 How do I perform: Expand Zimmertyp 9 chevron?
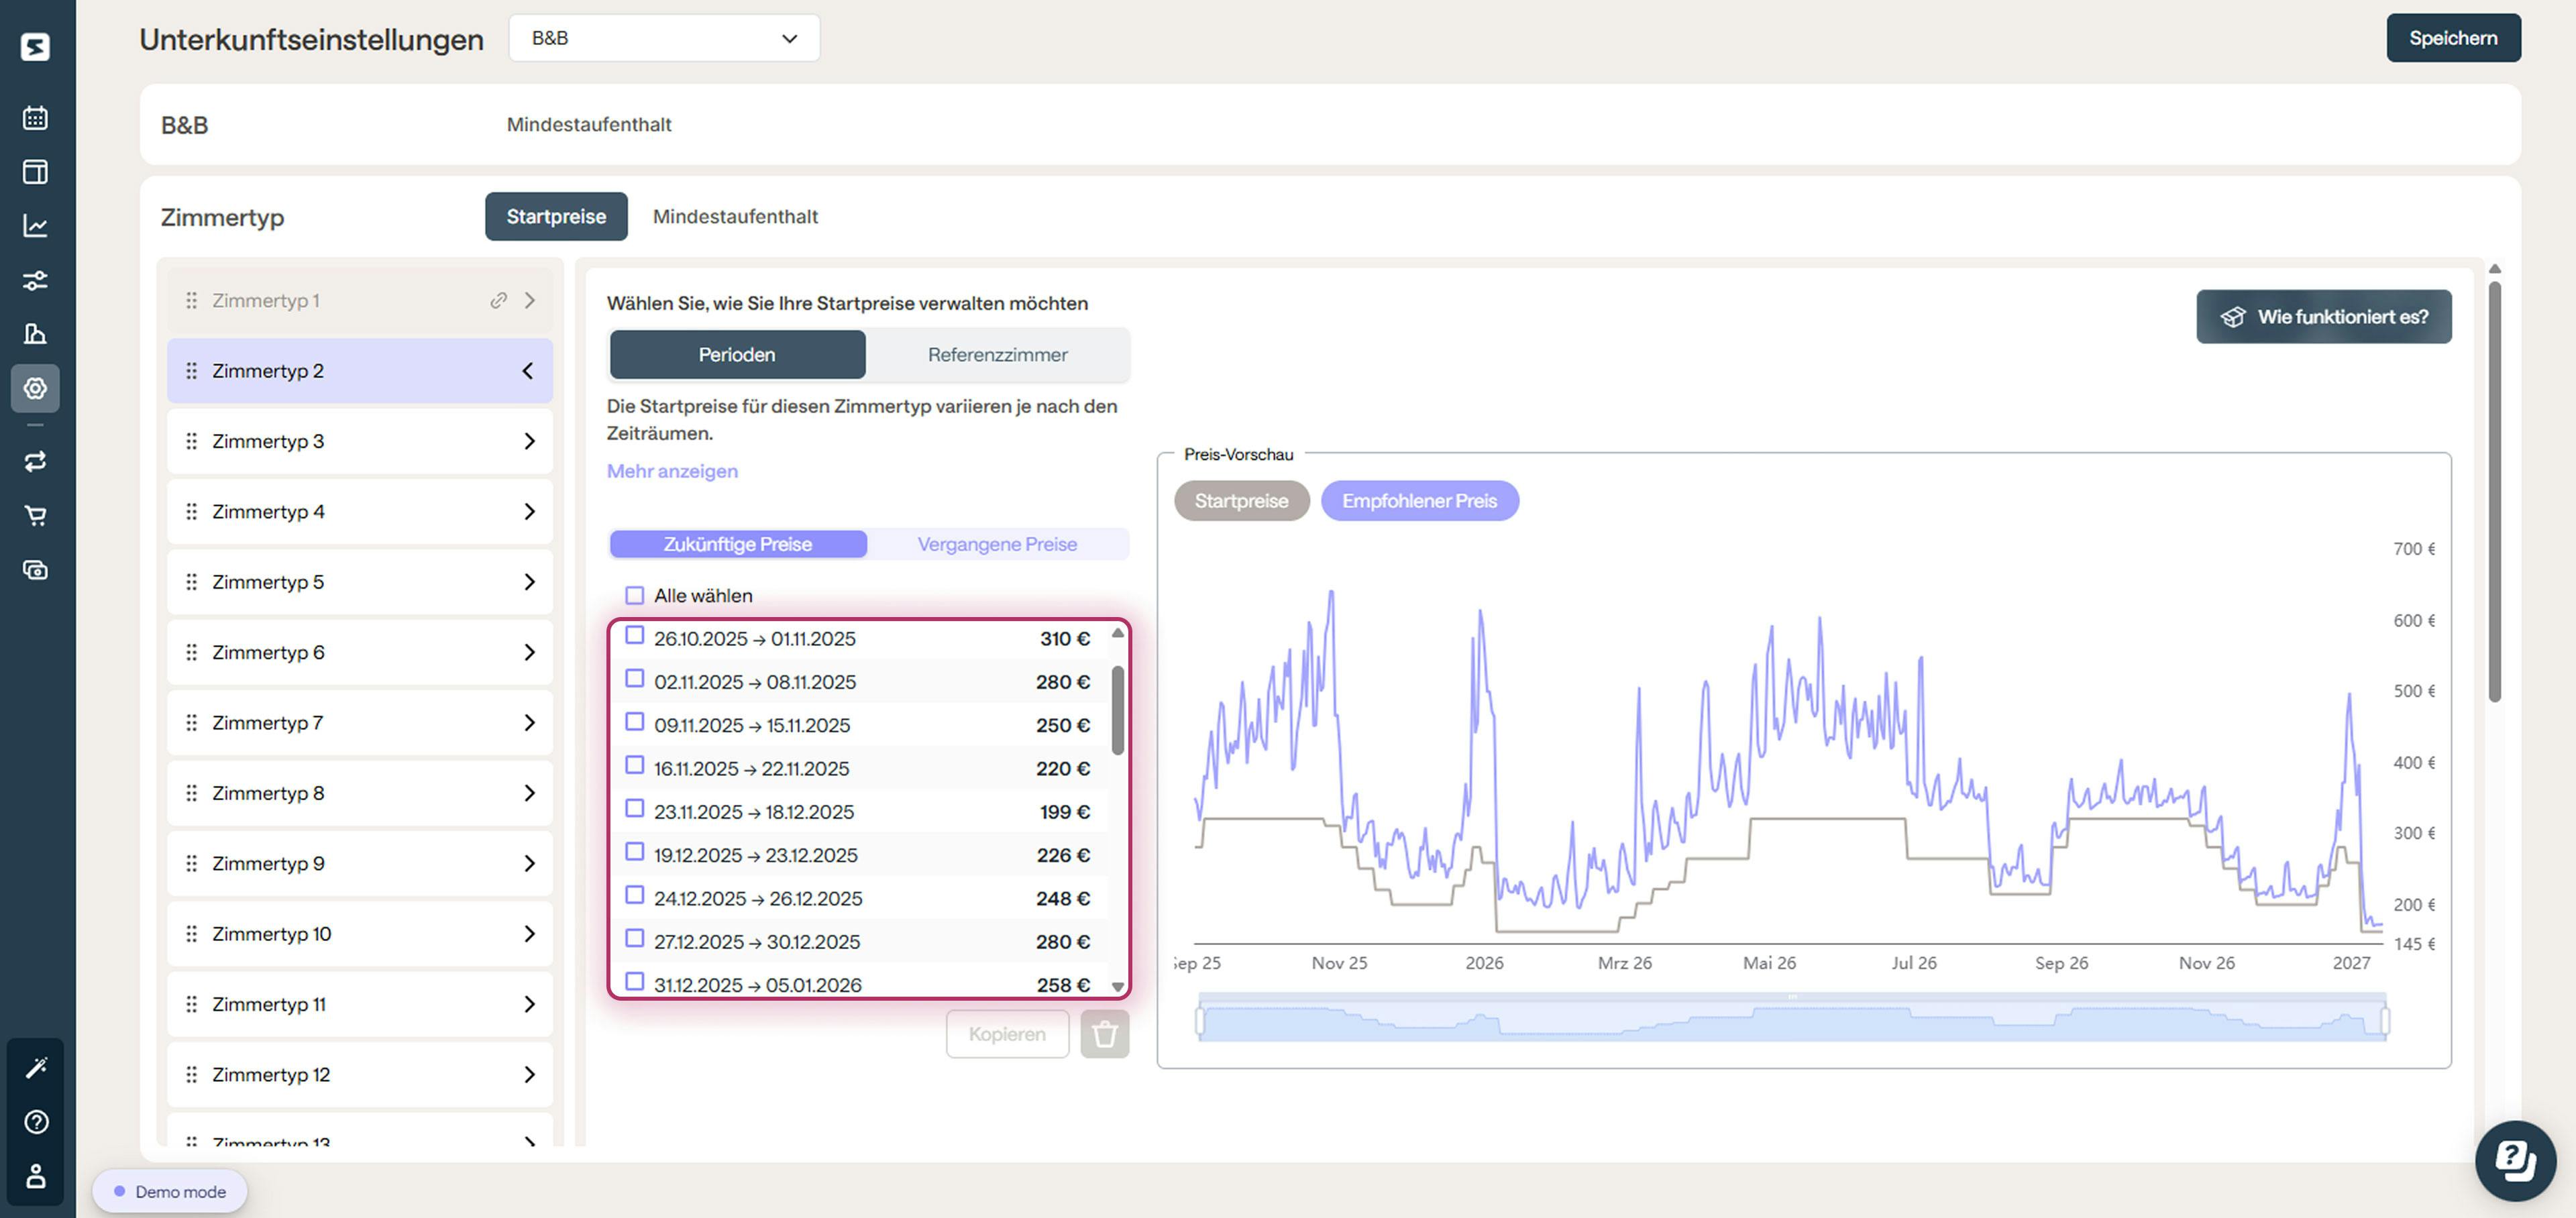tap(529, 863)
